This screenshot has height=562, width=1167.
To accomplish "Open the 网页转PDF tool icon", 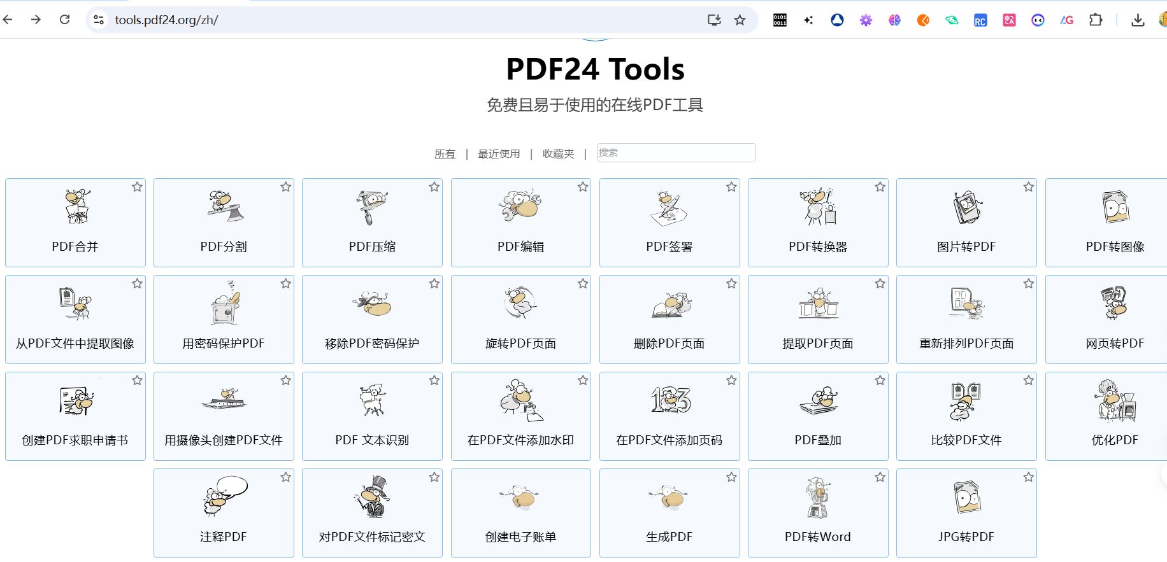I will click(1114, 303).
